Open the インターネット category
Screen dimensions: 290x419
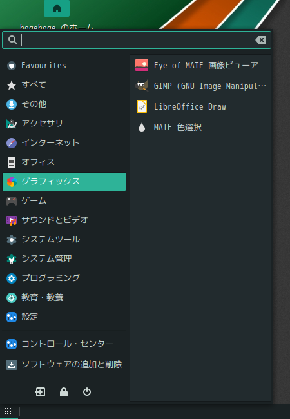tap(64, 143)
